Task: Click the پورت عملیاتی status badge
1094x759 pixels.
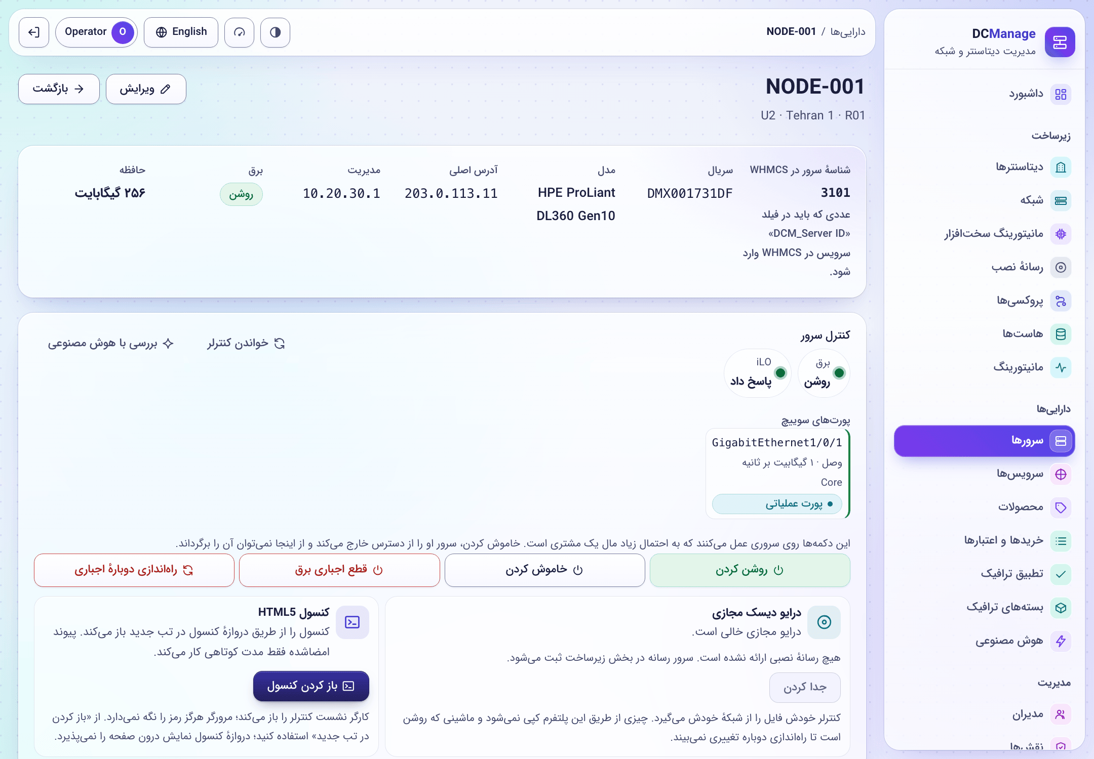Action: point(777,504)
